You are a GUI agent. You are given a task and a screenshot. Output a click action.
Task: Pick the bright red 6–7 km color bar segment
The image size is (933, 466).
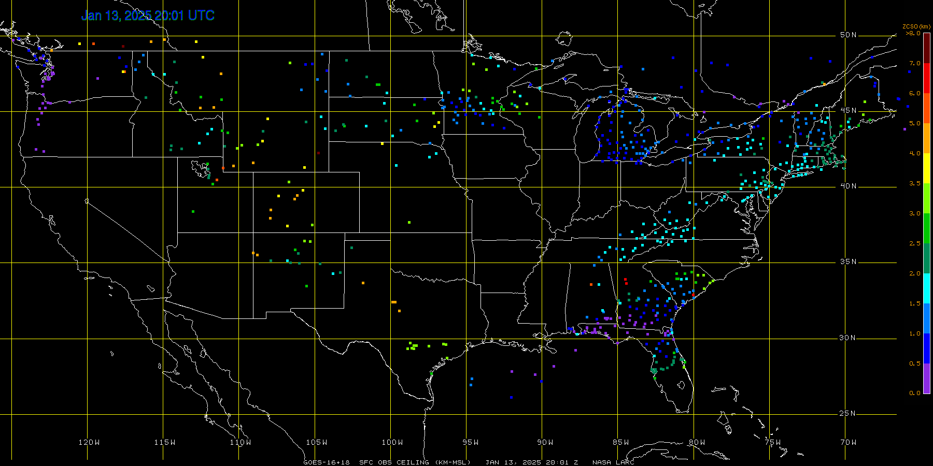(927, 78)
